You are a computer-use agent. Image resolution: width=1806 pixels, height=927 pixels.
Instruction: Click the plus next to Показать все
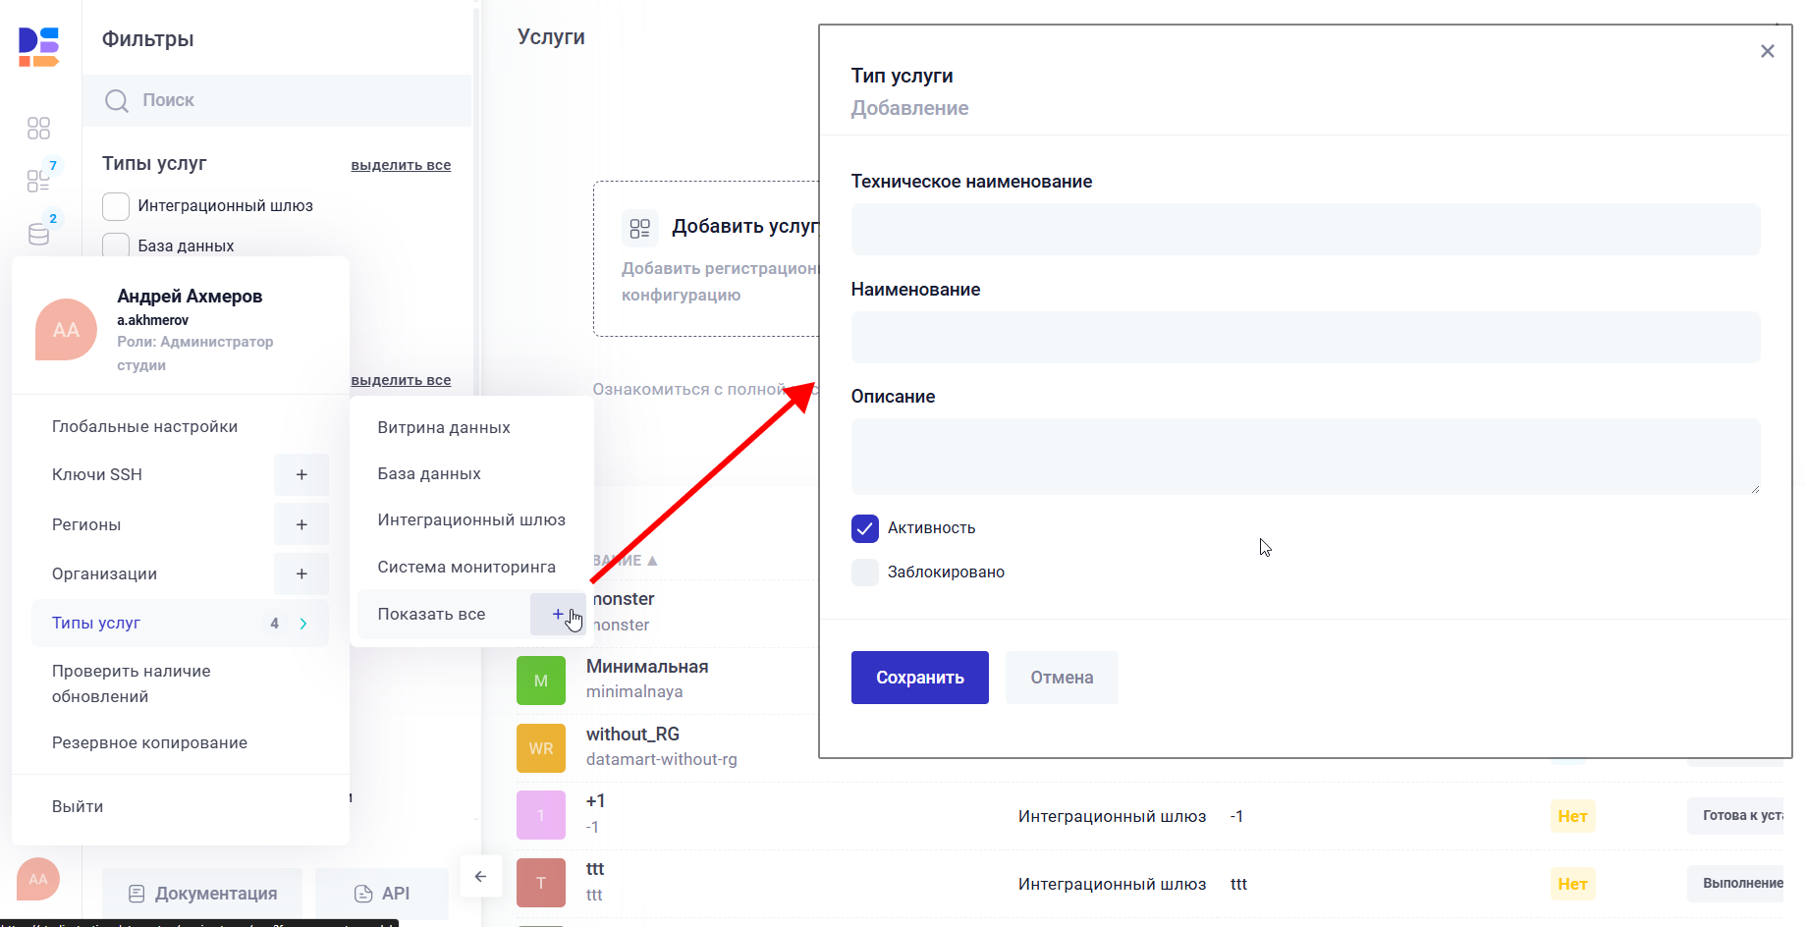point(558,613)
